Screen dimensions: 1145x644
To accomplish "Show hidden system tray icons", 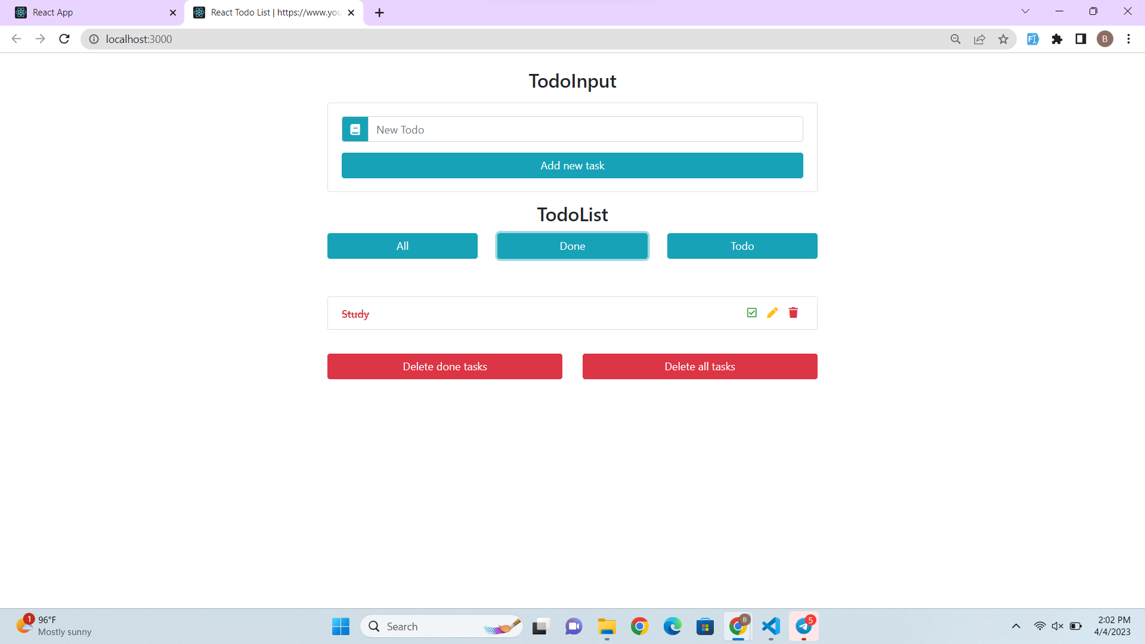I will click(x=1016, y=626).
